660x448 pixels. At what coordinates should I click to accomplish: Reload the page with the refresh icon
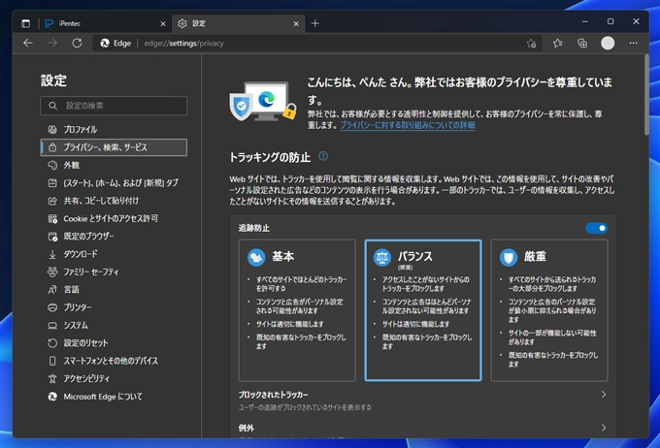click(x=77, y=43)
